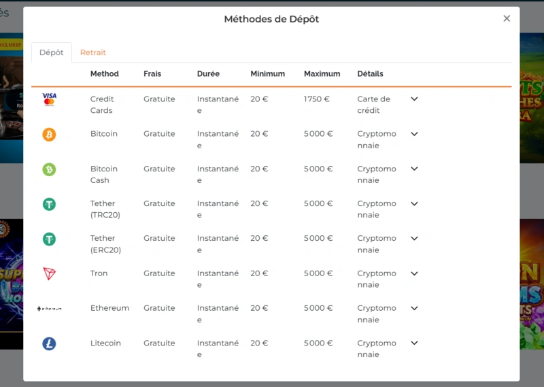544x387 pixels.
Task: Click the Tether TRC20 icon
Action: pyautogui.click(x=49, y=204)
